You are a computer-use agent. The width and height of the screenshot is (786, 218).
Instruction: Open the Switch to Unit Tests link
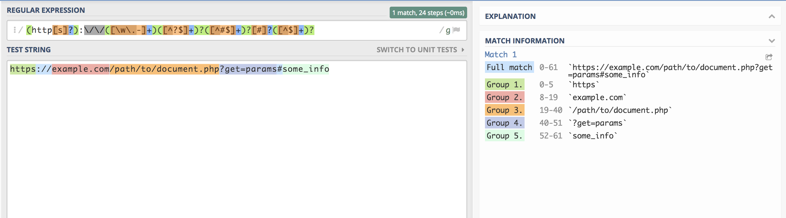coord(416,49)
